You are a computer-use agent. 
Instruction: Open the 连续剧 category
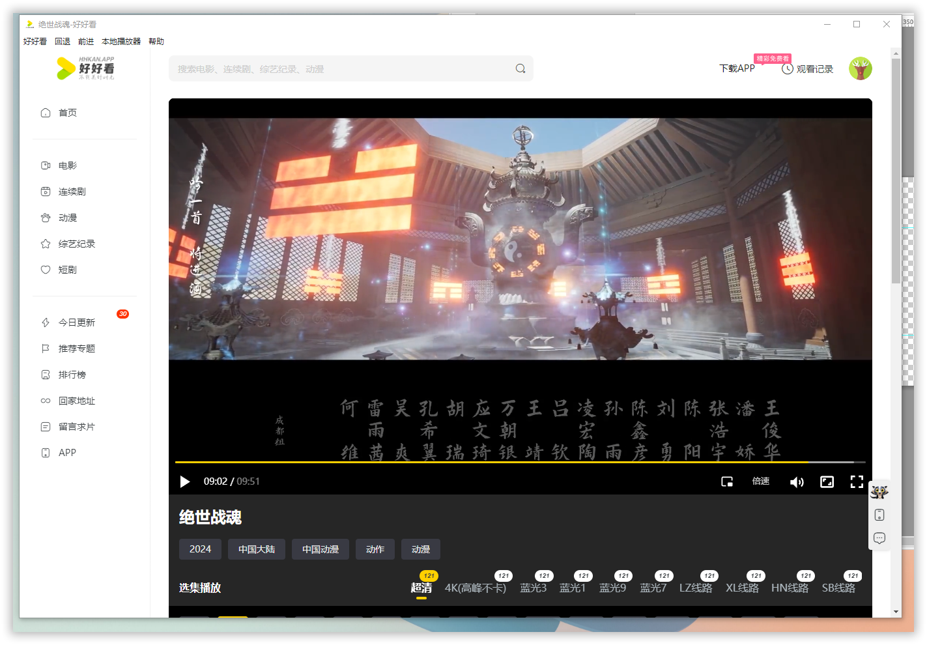(x=72, y=192)
